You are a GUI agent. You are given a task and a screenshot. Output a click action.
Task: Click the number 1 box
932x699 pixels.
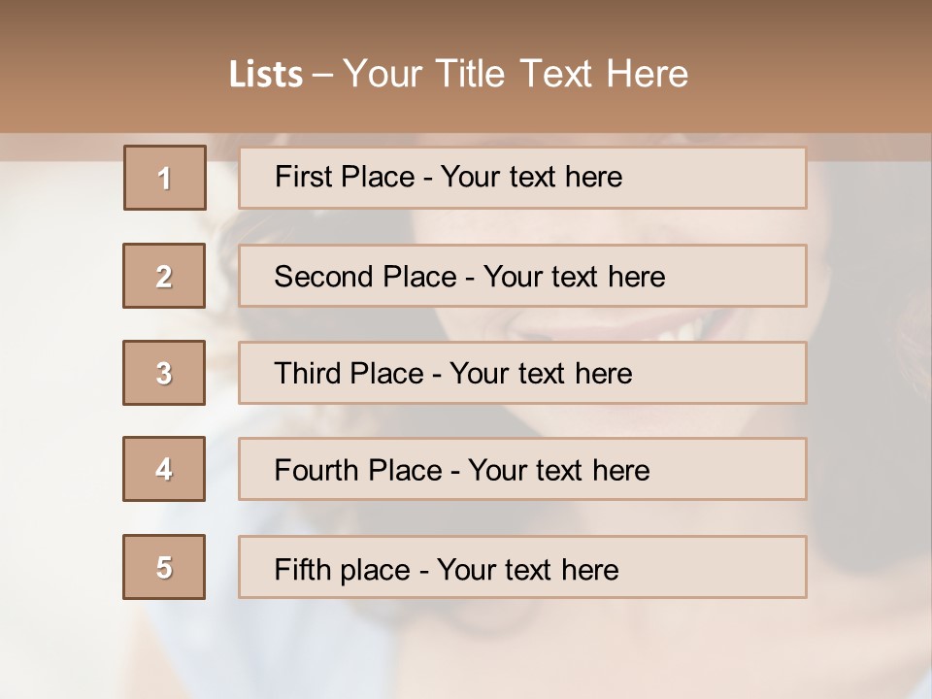(x=165, y=178)
